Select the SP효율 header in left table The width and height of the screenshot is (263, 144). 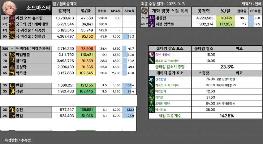point(129,11)
